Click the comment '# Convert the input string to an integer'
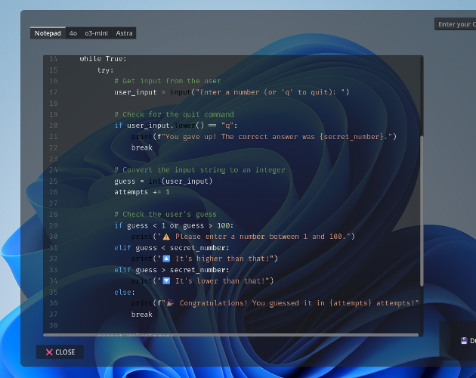The height and width of the screenshot is (378, 476). 199,170
